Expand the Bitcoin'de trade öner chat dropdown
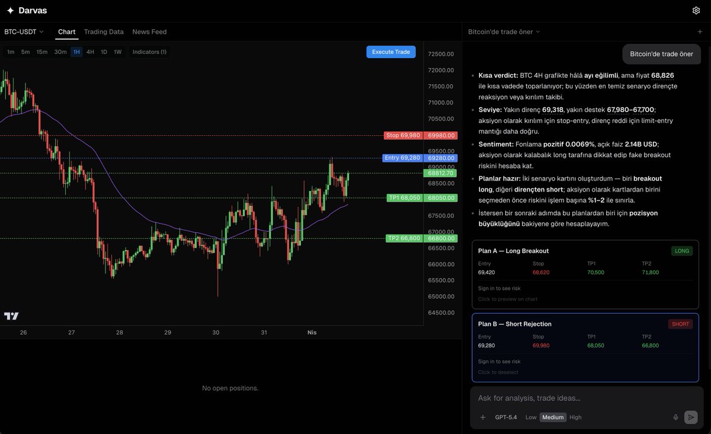Viewport: 711px width, 434px height. (504, 31)
